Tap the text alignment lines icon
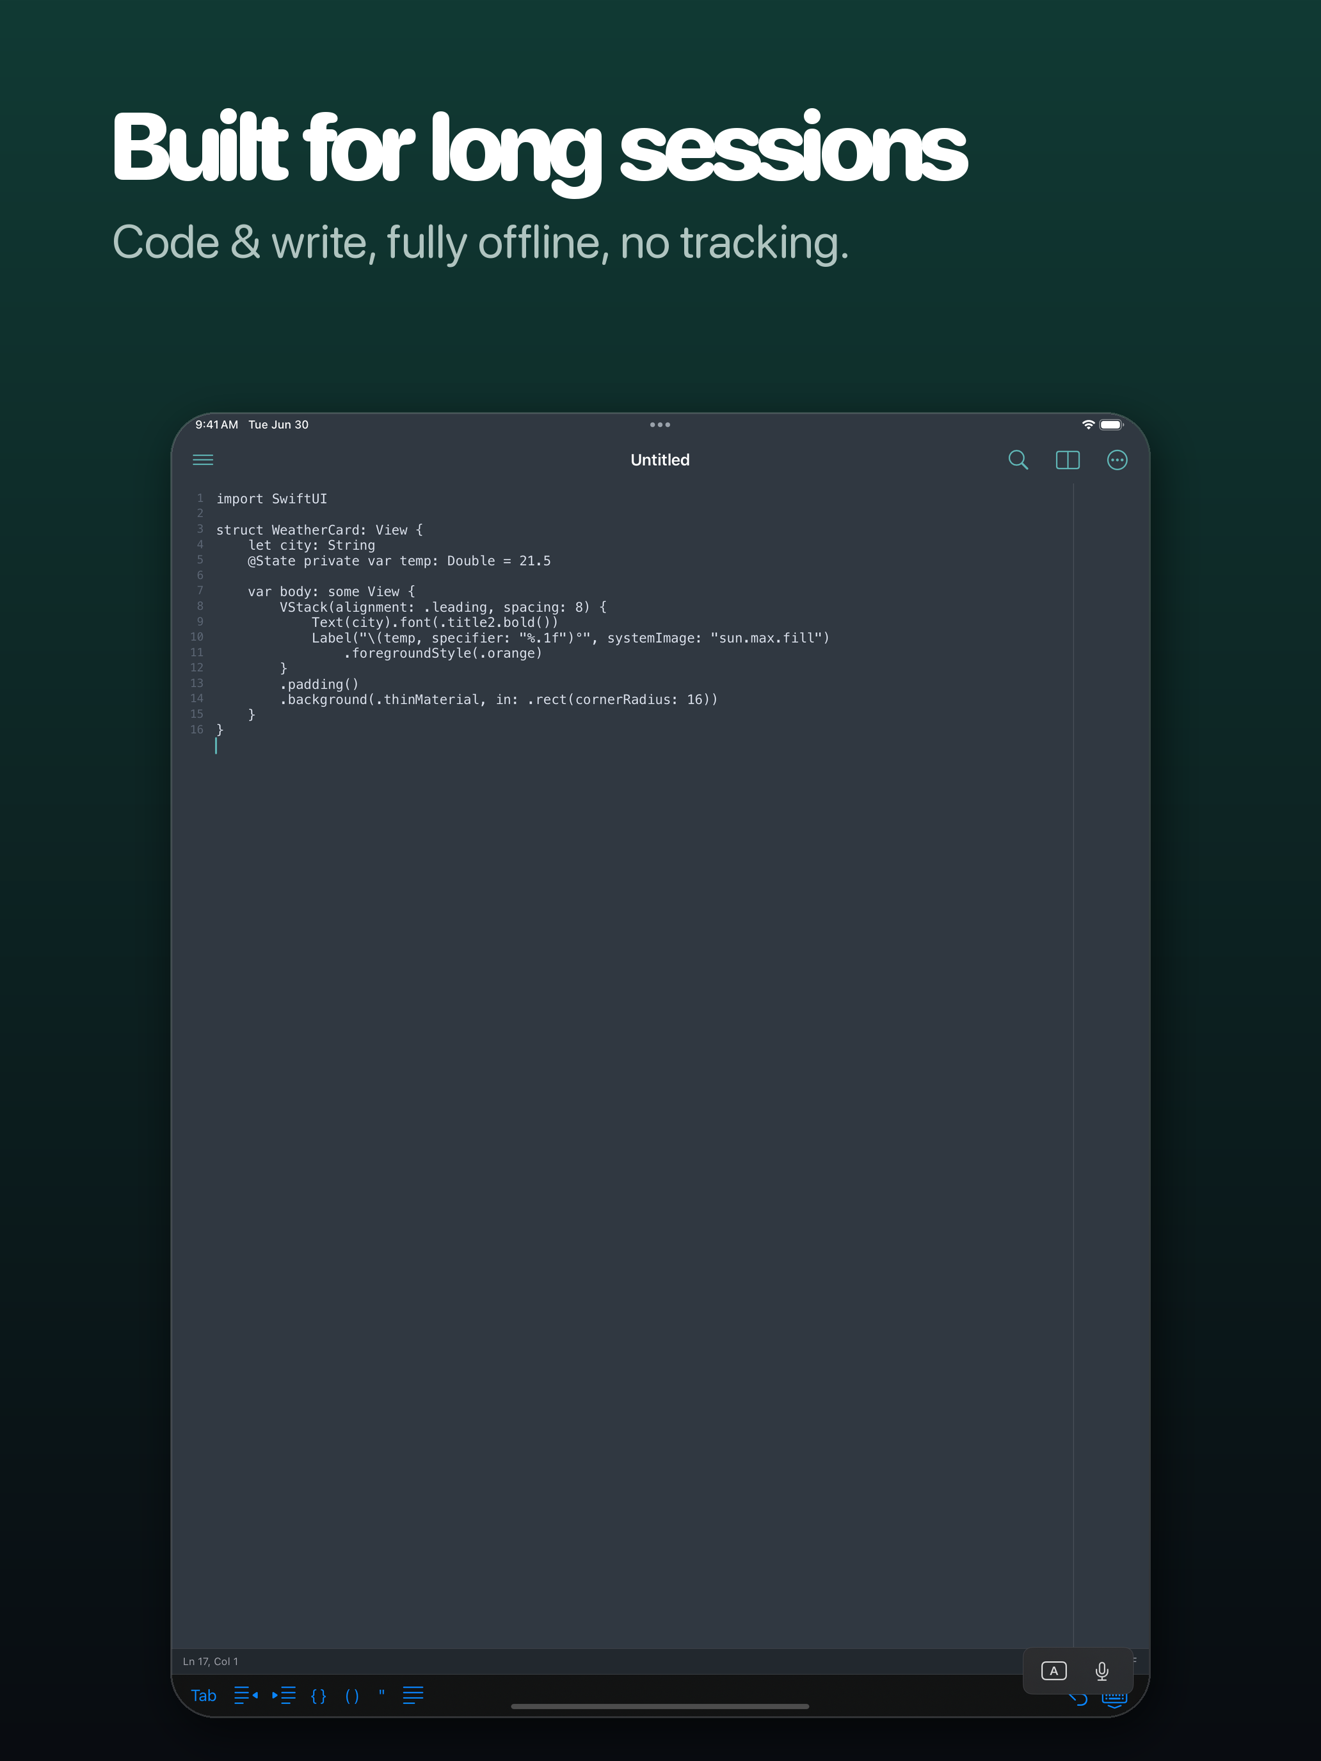The width and height of the screenshot is (1321, 1761). click(413, 1695)
